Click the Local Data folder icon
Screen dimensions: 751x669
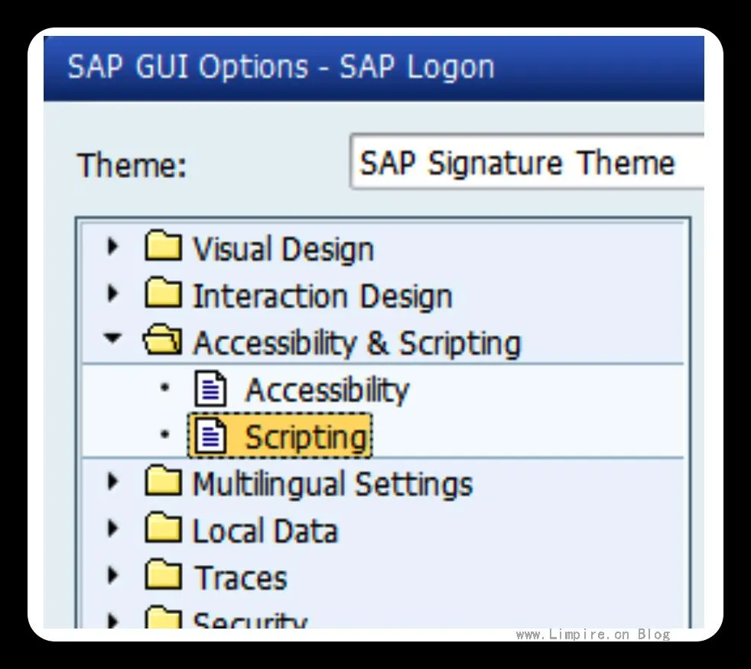(163, 531)
